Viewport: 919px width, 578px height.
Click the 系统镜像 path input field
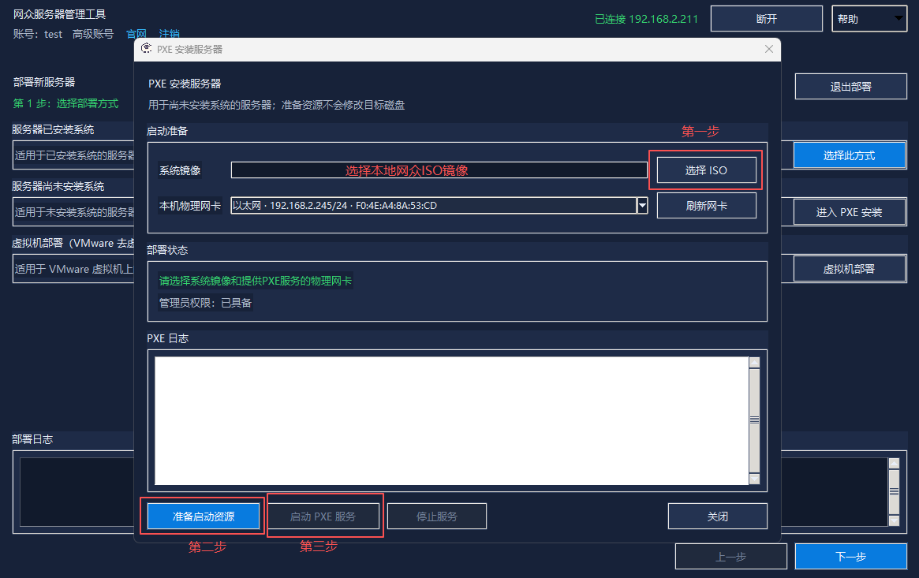pos(439,170)
